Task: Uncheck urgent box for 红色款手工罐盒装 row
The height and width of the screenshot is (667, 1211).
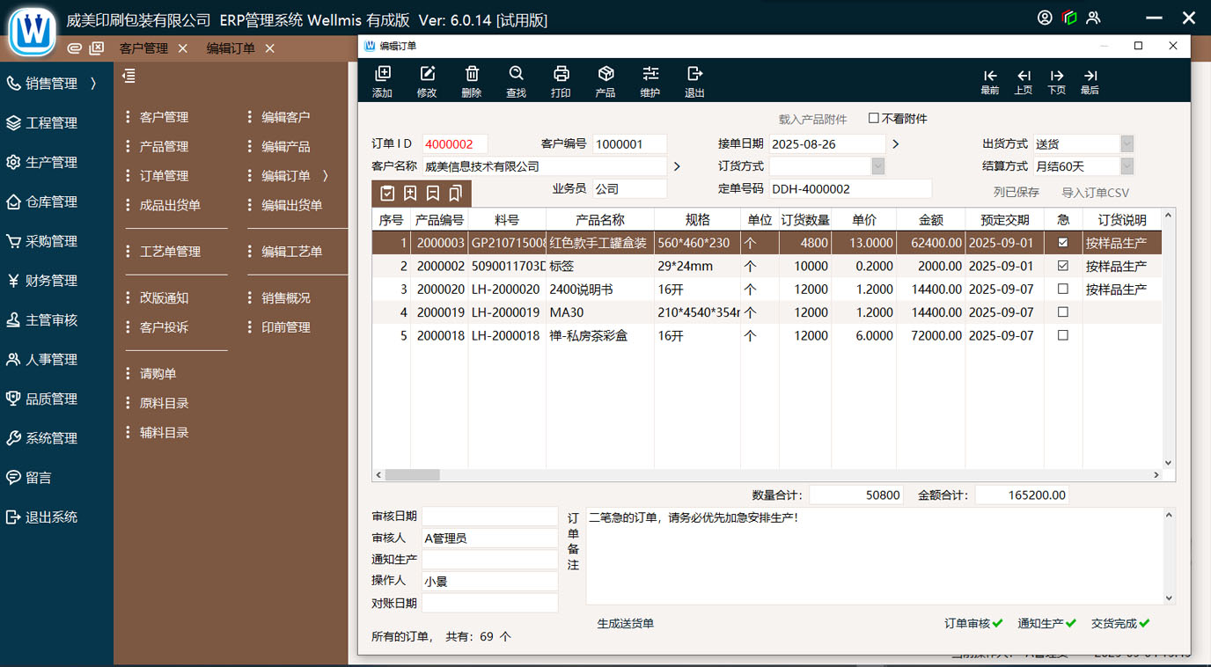Action: tap(1062, 242)
